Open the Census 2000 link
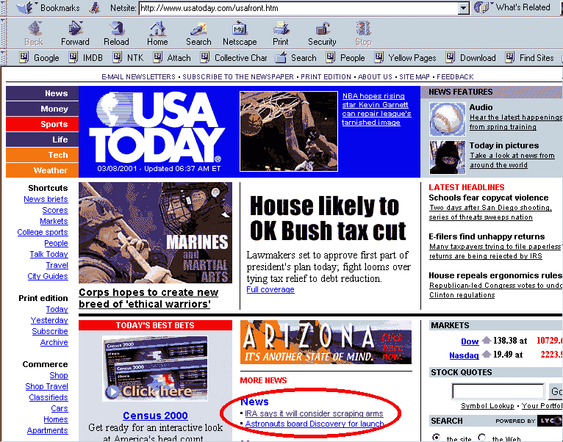 pos(155,416)
